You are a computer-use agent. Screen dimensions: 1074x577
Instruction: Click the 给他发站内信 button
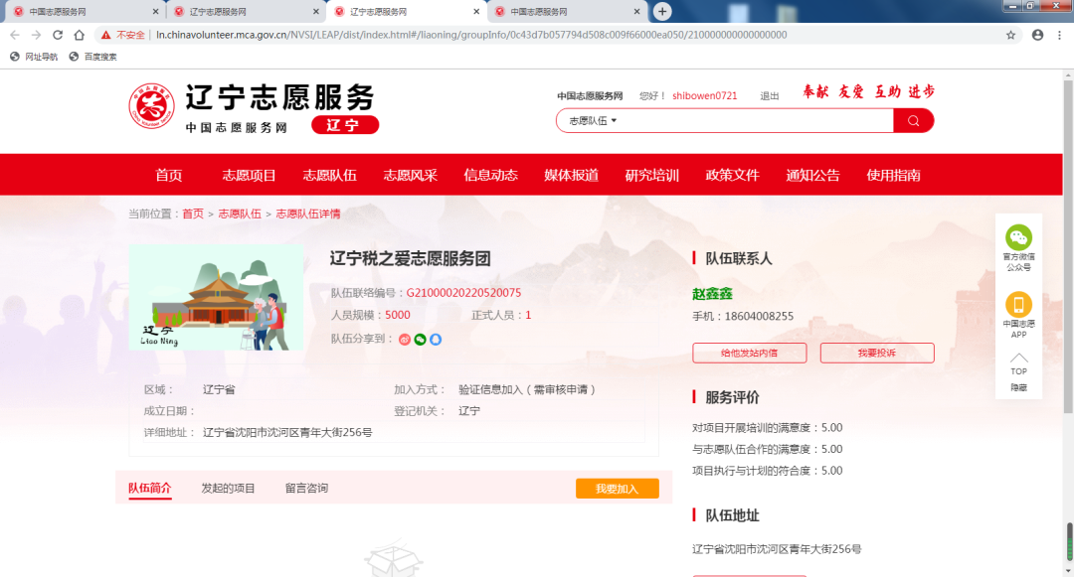(750, 353)
